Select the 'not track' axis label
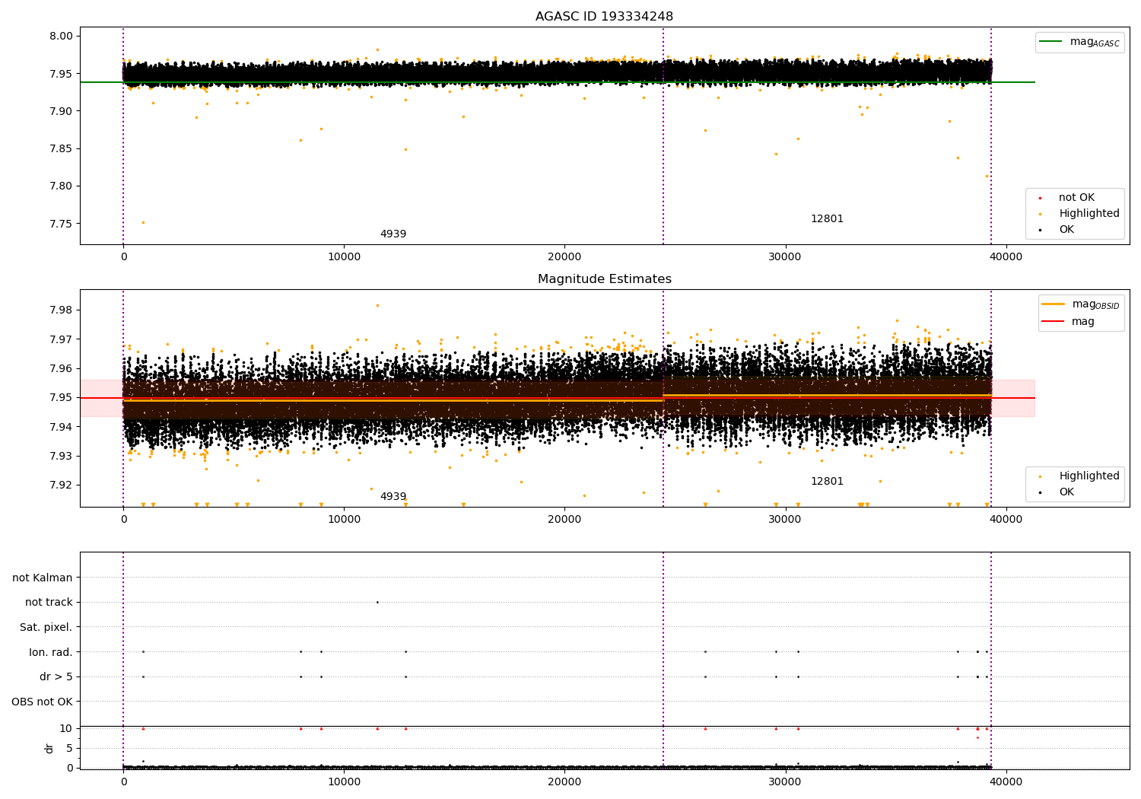 point(49,602)
